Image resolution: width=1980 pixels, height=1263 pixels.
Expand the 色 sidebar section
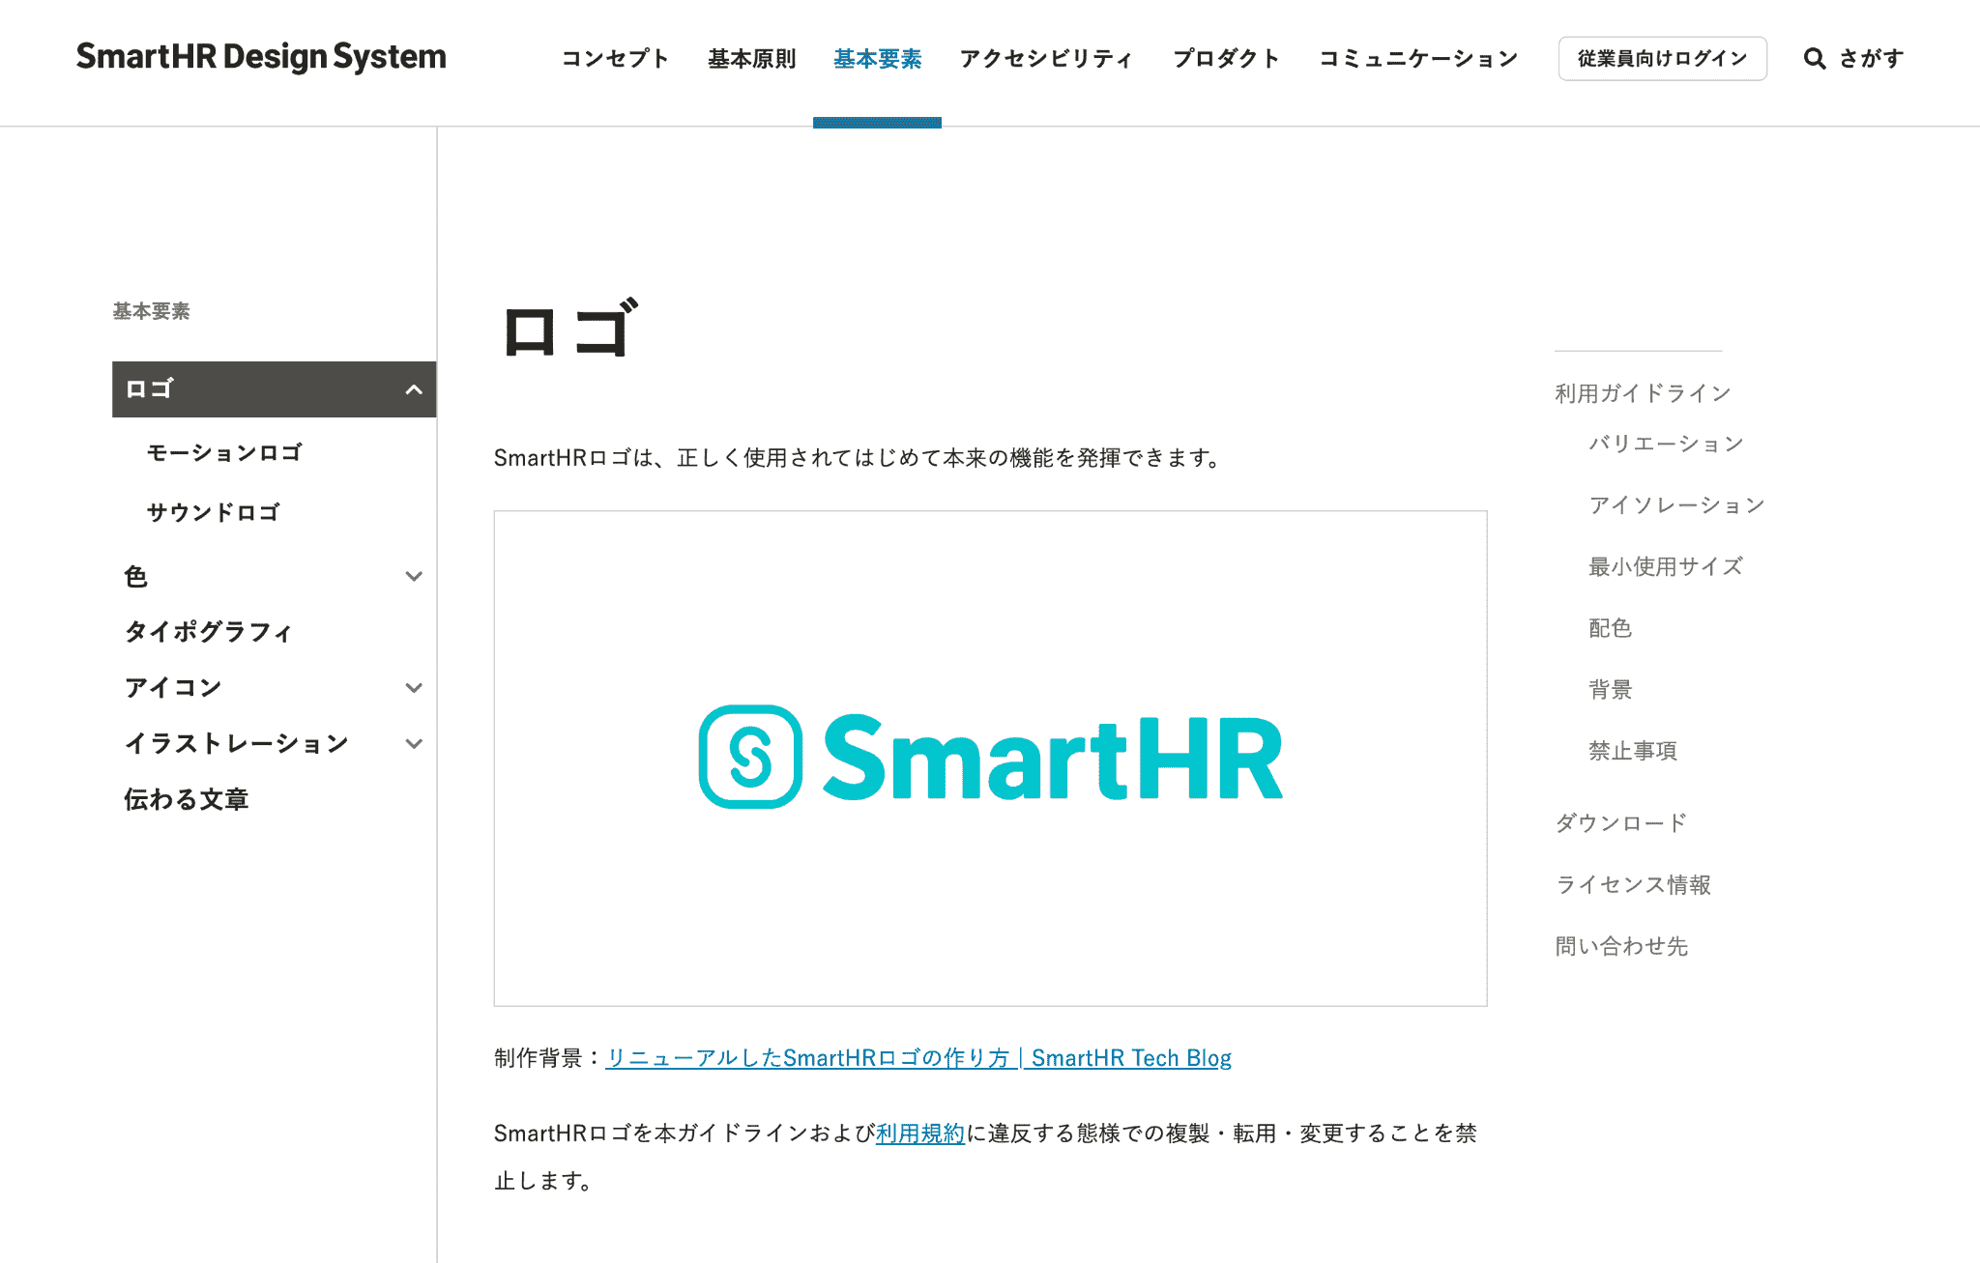[414, 577]
